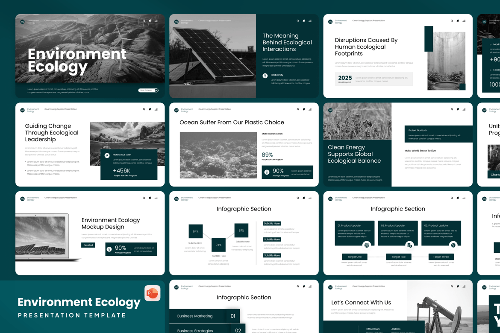Click the Environment Ecology Mockup Design heading
The width and height of the screenshot is (500, 333).
point(111,223)
